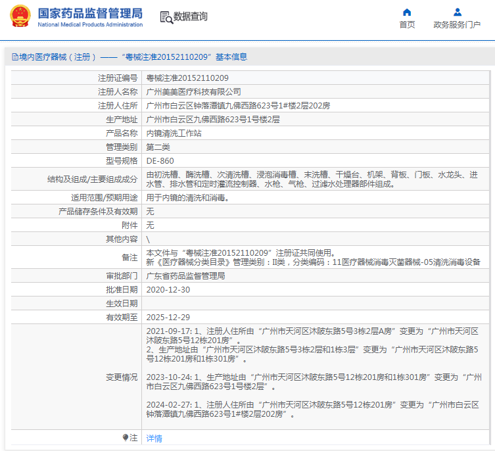The width and height of the screenshot is (495, 451).
Task: Click 结构及组成/主要组成成分 label
Action: pyautogui.click(x=92, y=179)
